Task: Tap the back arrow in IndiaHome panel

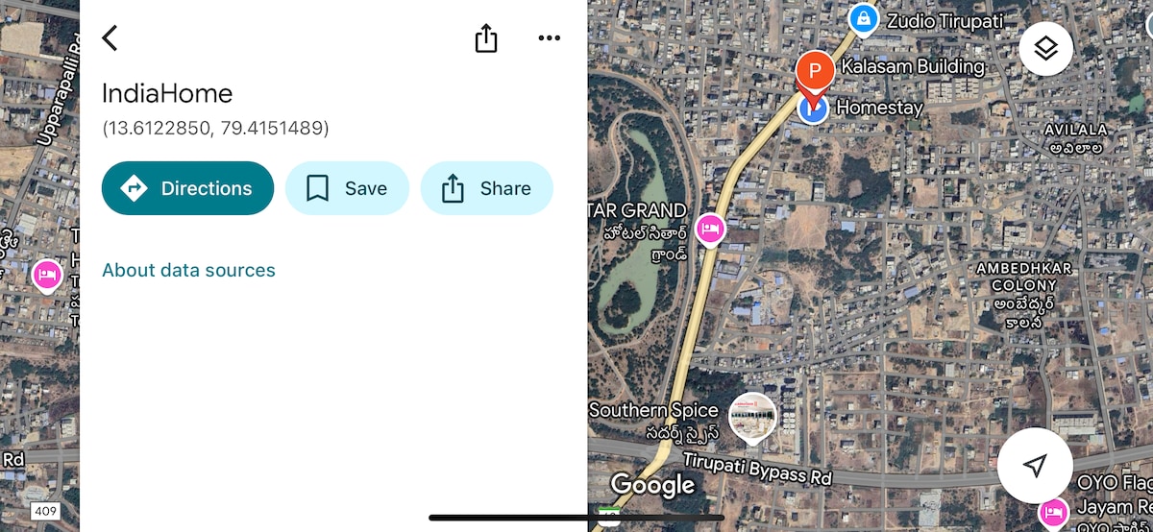Action: 110,37
